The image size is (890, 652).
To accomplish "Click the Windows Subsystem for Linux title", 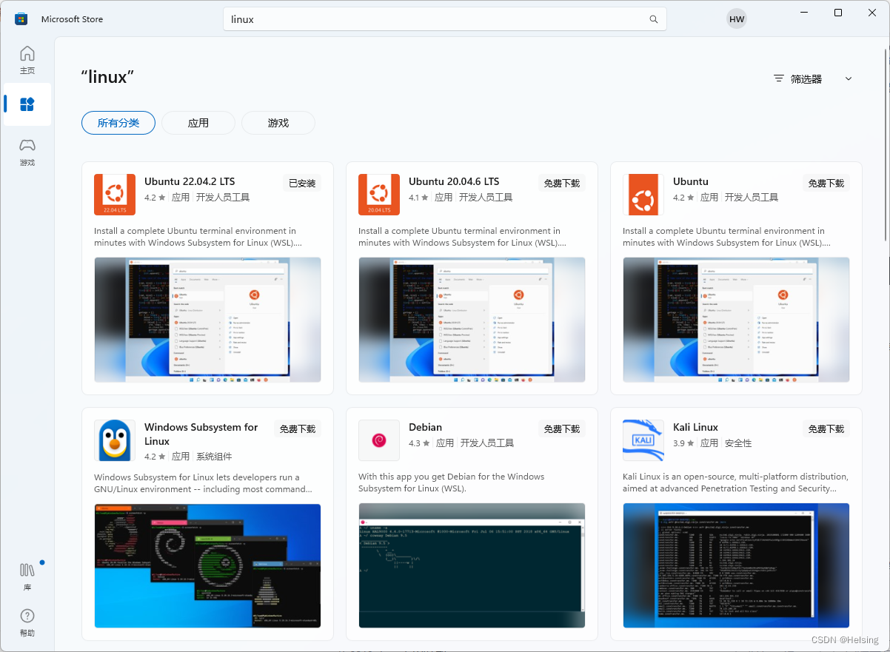I will (x=201, y=434).
